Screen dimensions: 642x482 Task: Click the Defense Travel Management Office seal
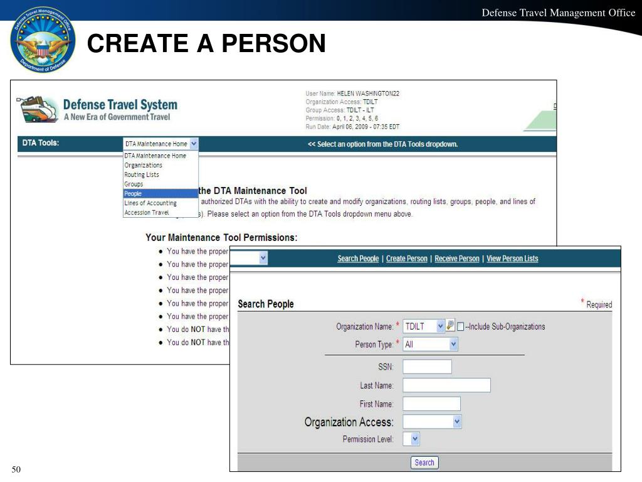point(43,40)
